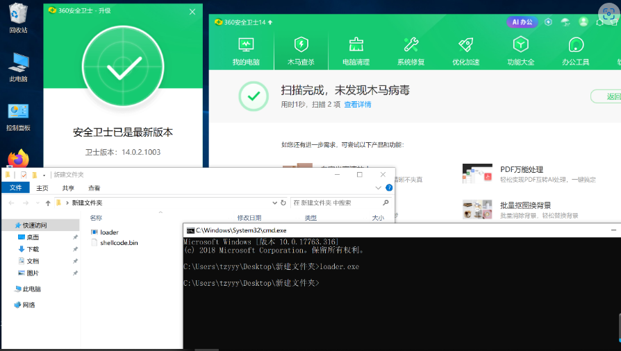621x351 pixels.
Task: Open 控制面板 desktop icon
Action: [18, 117]
